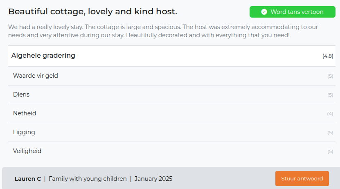The height and width of the screenshot is (189, 340).
Task: Click the "Family with young children" label
Action: coord(88,179)
